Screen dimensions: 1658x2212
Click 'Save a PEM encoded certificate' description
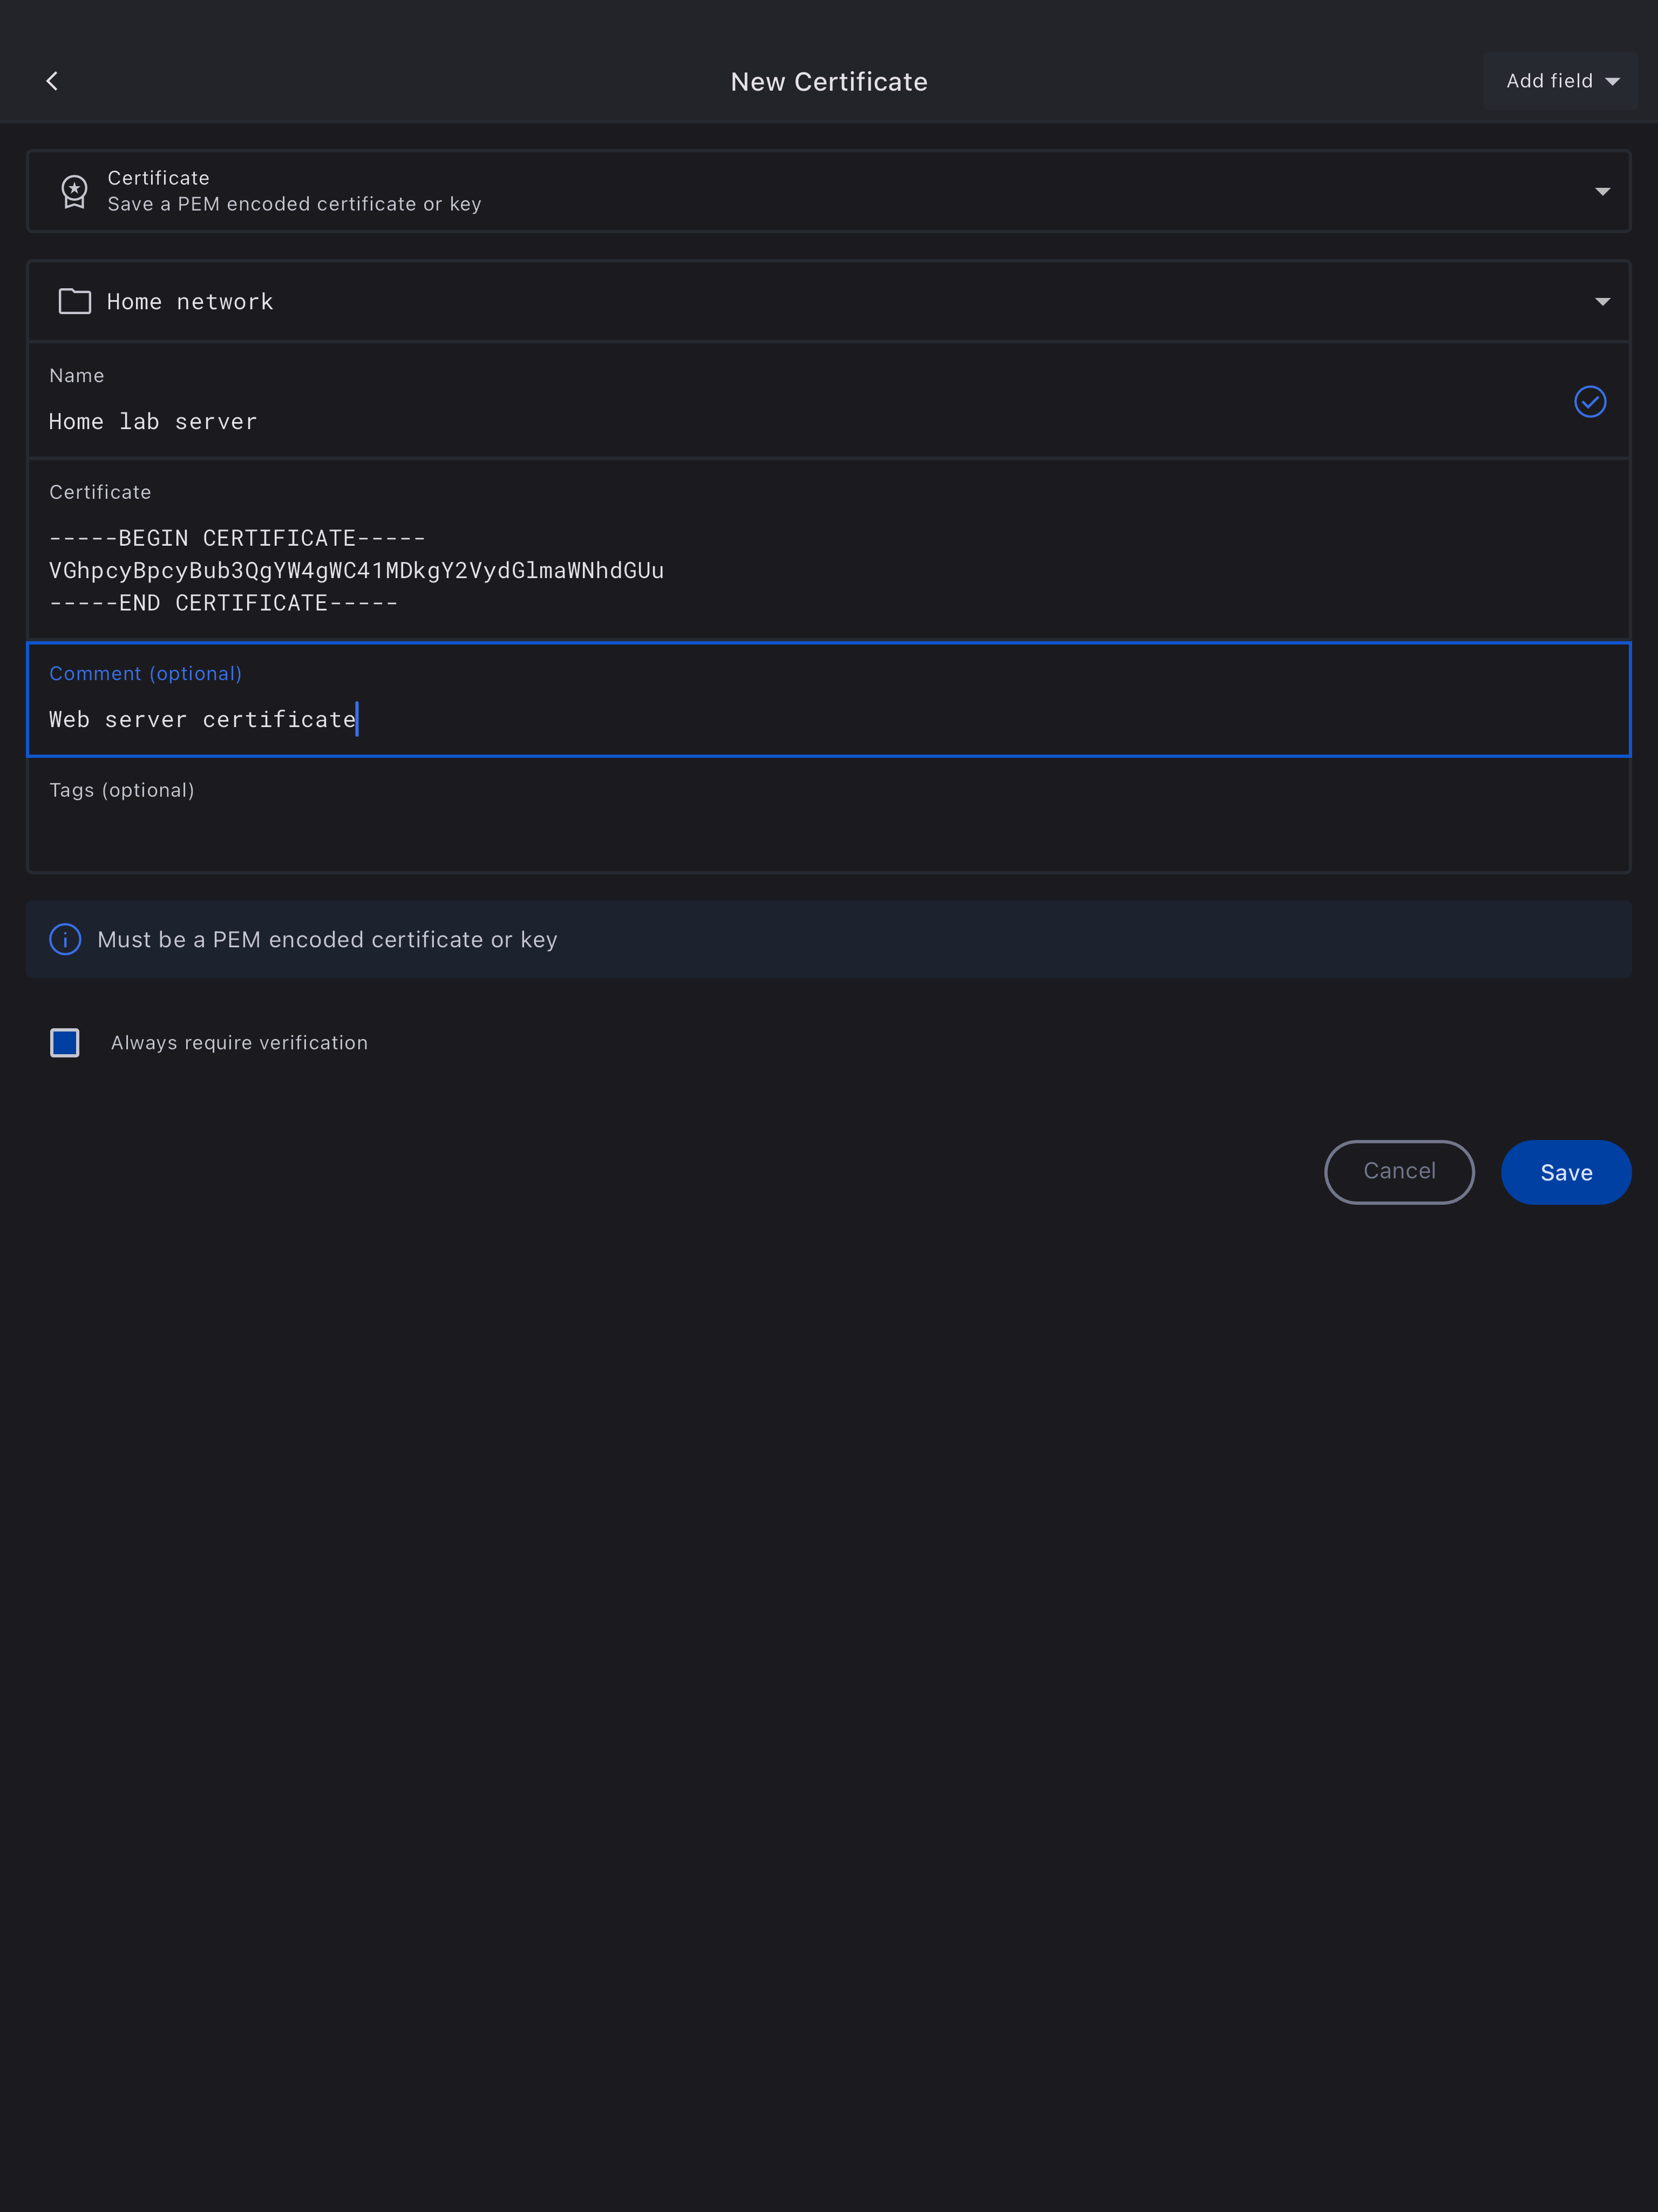click(x=294, y=204)
